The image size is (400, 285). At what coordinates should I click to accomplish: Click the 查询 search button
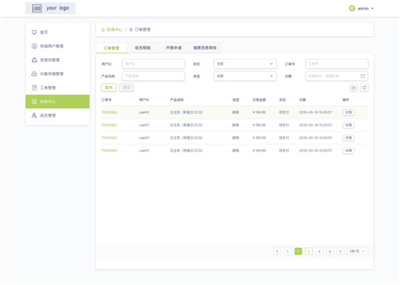[108, 88]
